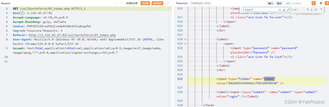
Task: Jump to previous match in find widget
Action: 308,10
